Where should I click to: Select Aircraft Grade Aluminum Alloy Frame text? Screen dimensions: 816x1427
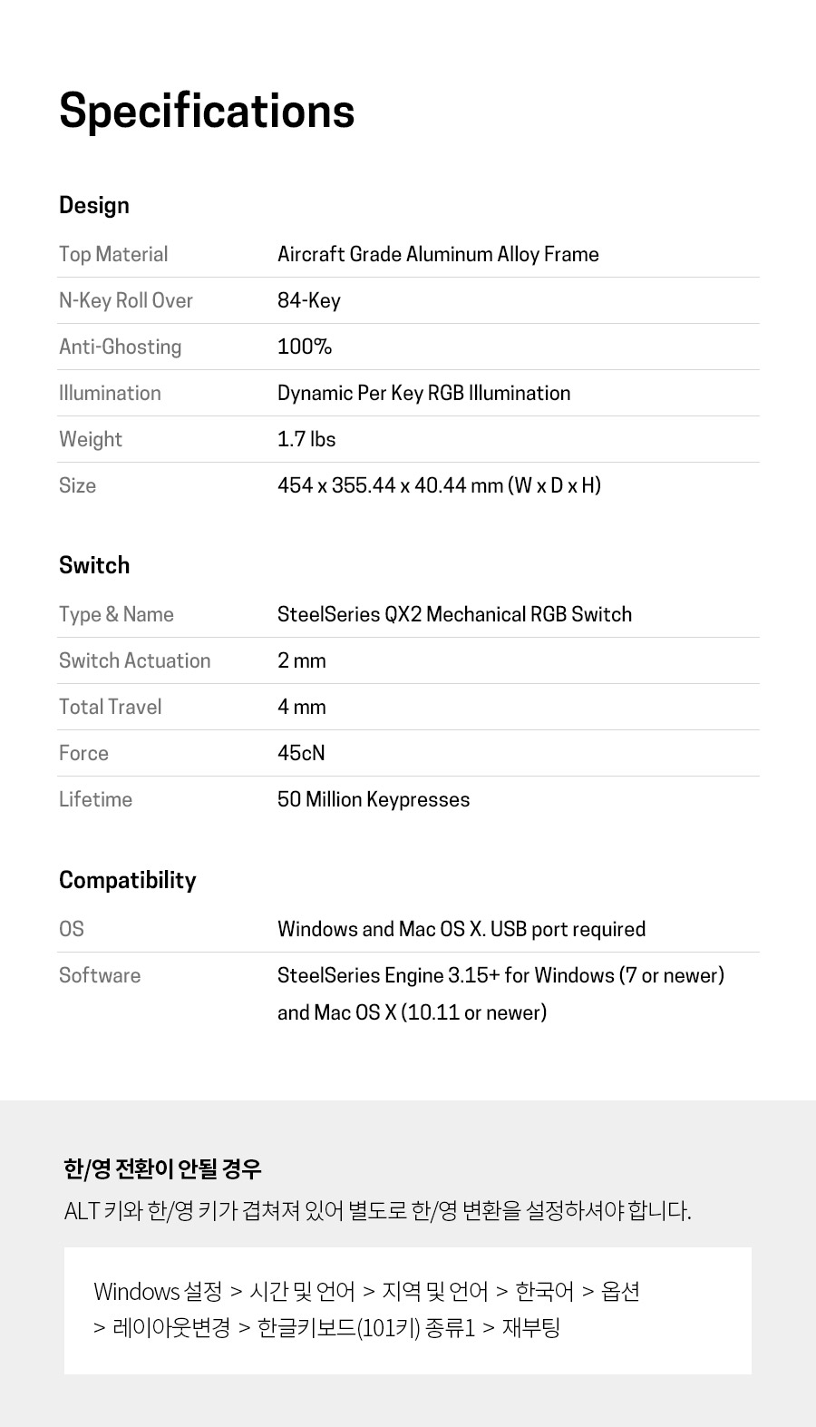tap(438, 254)
